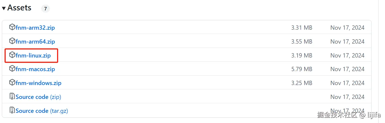The width and height of the screenshot is (385, 123).
Task: Click package icon beside fnm-macos.zip
Action: click(12, 68)
